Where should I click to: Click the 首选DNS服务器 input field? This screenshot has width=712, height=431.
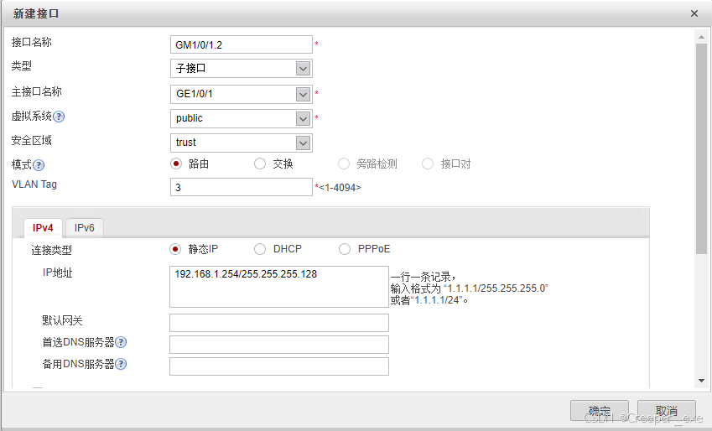click(278, 345)
